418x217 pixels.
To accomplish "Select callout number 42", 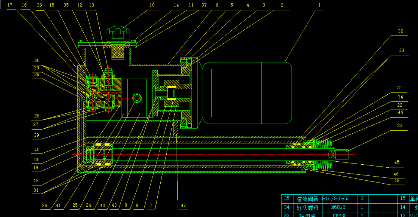I will point(103,205).
